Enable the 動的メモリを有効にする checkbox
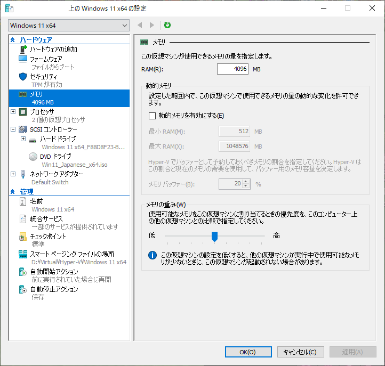This screenshot has width=385, height=366. tap(152, 116)
